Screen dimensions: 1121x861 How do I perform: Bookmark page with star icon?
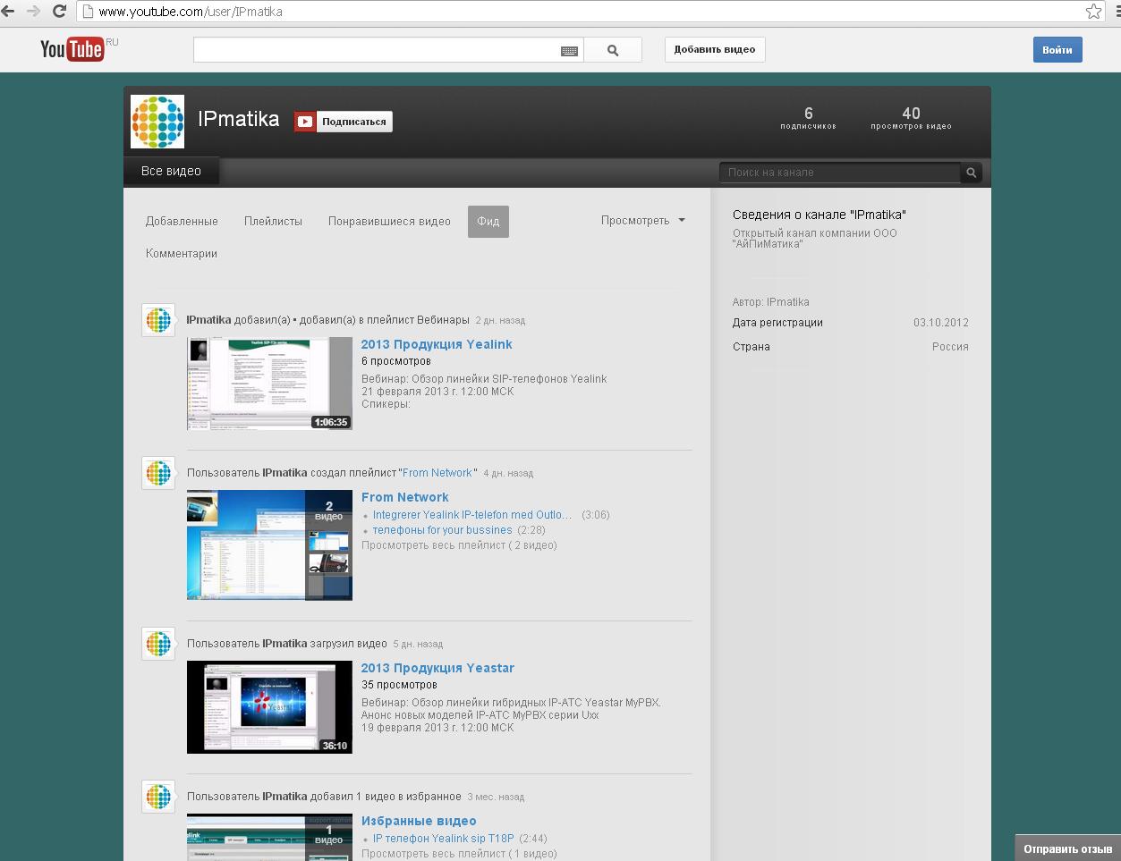(x=1093, y=12)
